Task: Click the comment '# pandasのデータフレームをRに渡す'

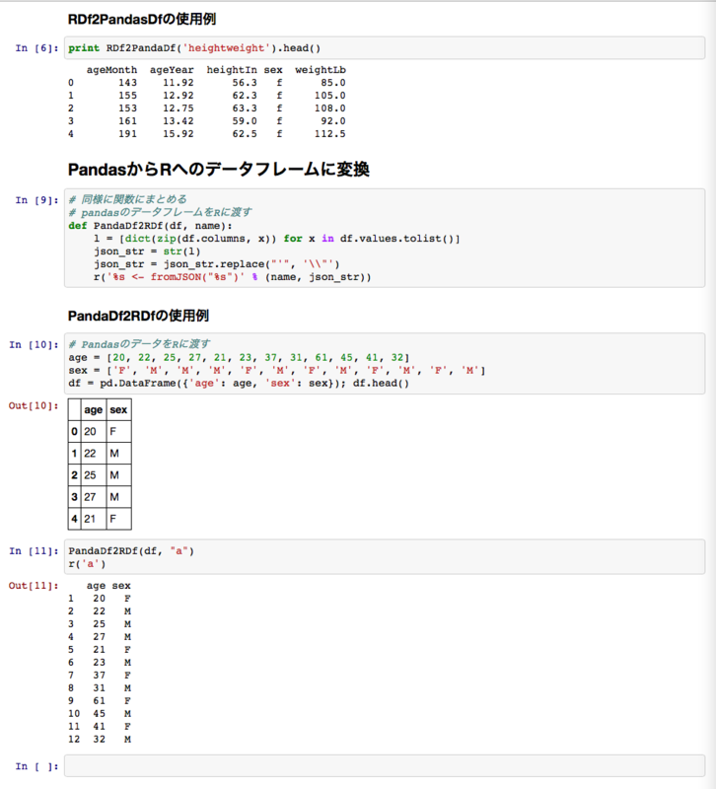Action: point(160,212)
